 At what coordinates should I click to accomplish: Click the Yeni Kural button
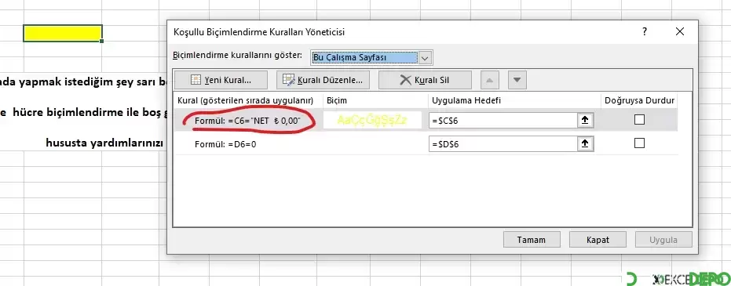221,80
